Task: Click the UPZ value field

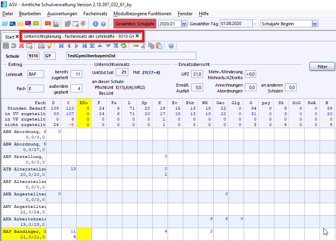Action: [197, 74]
